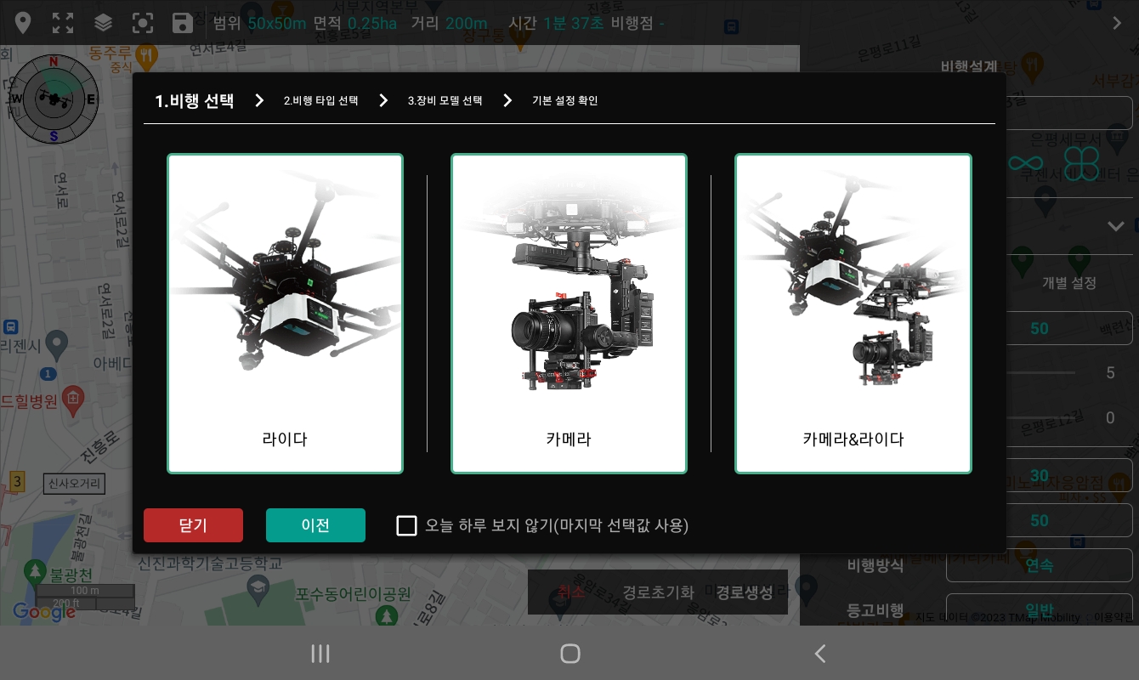Tap 경로생성 in bottom route bar

745,592
